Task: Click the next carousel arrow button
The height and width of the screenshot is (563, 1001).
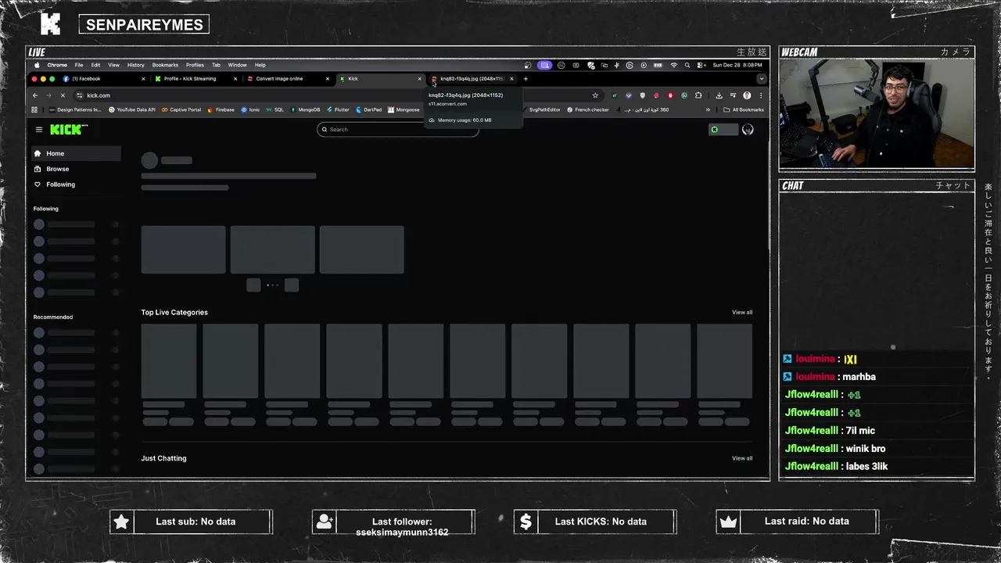Action: 292,285
